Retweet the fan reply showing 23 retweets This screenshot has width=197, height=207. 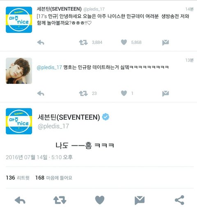click(83, 94)
